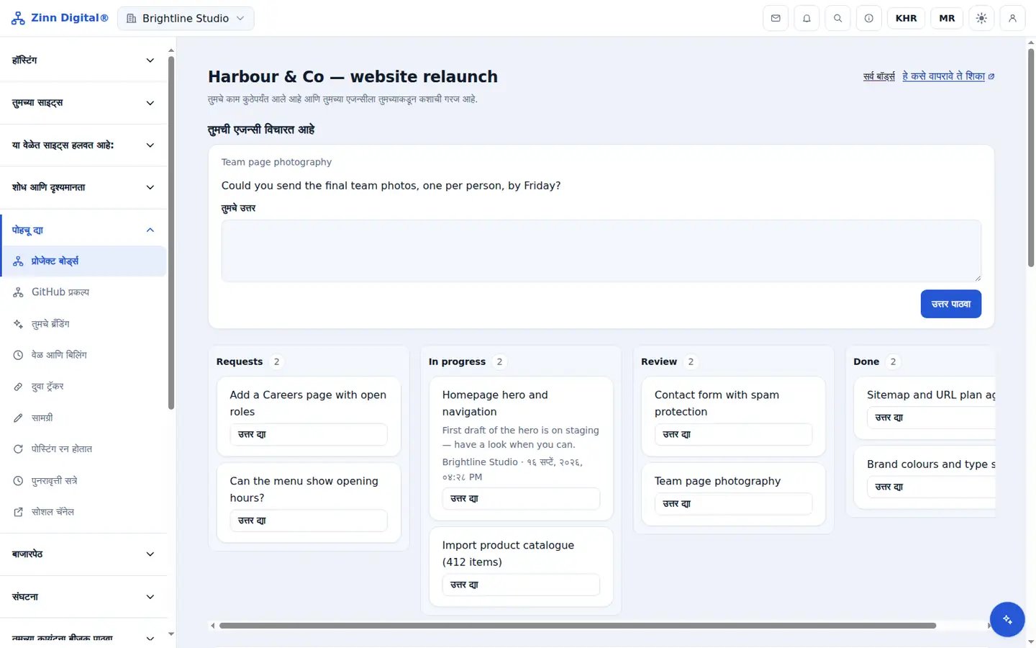Select सामग्री in the sidebar
1036x648 pixels.
tap(83, 418)
